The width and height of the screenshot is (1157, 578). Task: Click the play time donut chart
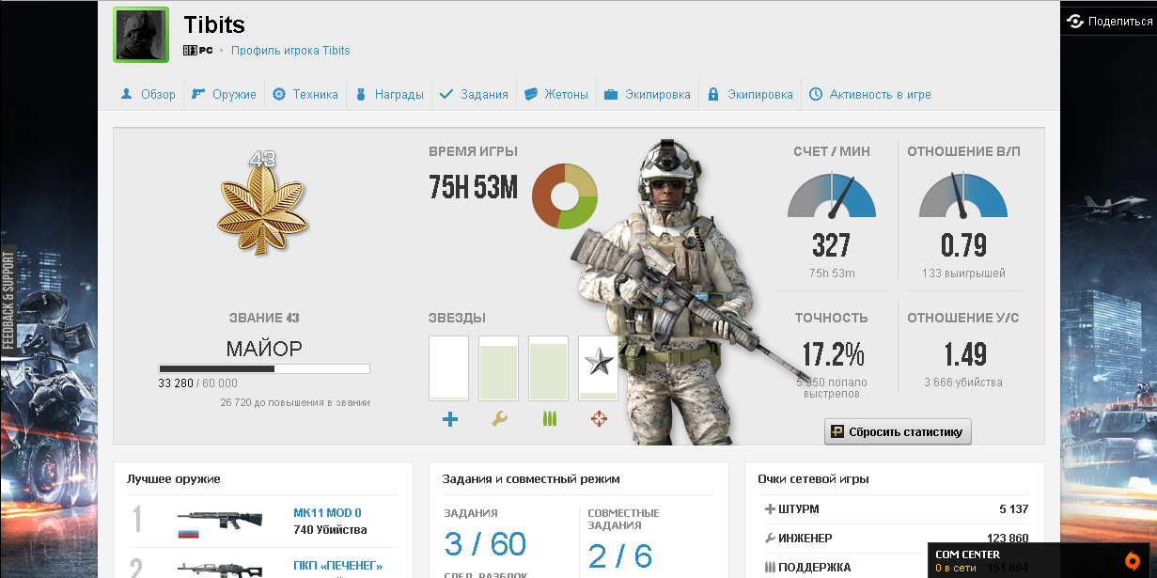click(x=565, y=197)
